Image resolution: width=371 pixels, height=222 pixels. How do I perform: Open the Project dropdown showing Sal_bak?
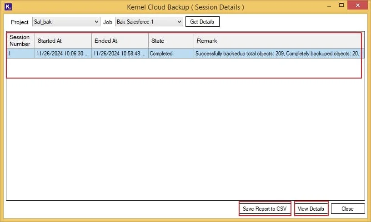[66, 22]
